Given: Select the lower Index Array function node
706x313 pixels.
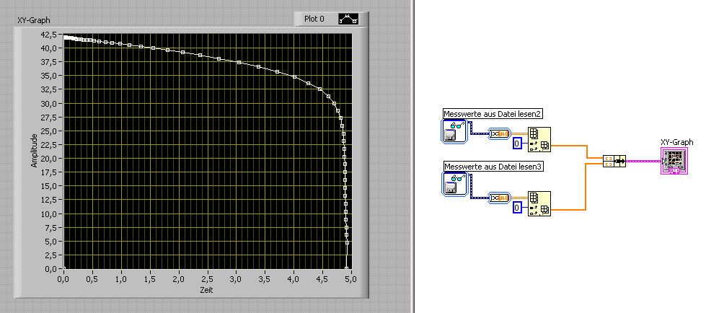Looking at the screenshot, I should point(539,203).
